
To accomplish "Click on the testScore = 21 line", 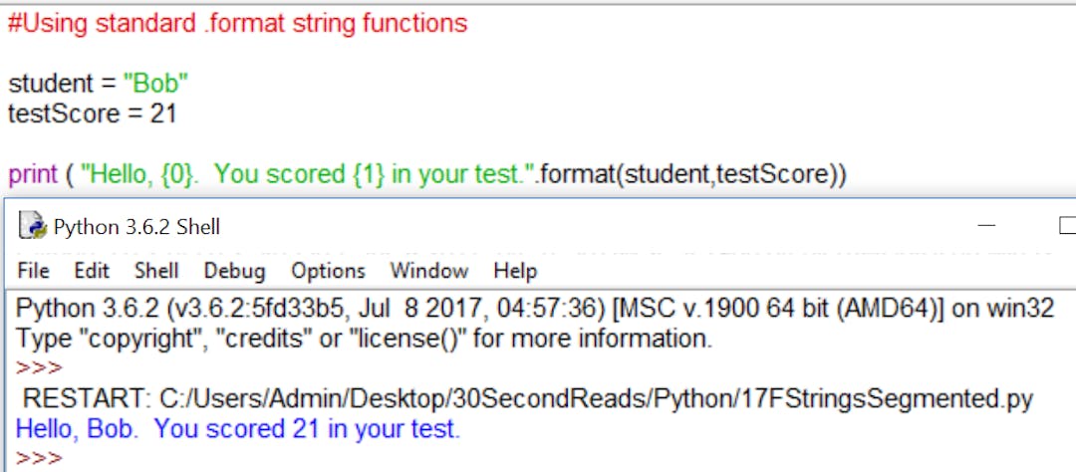I will pos(92,113).
